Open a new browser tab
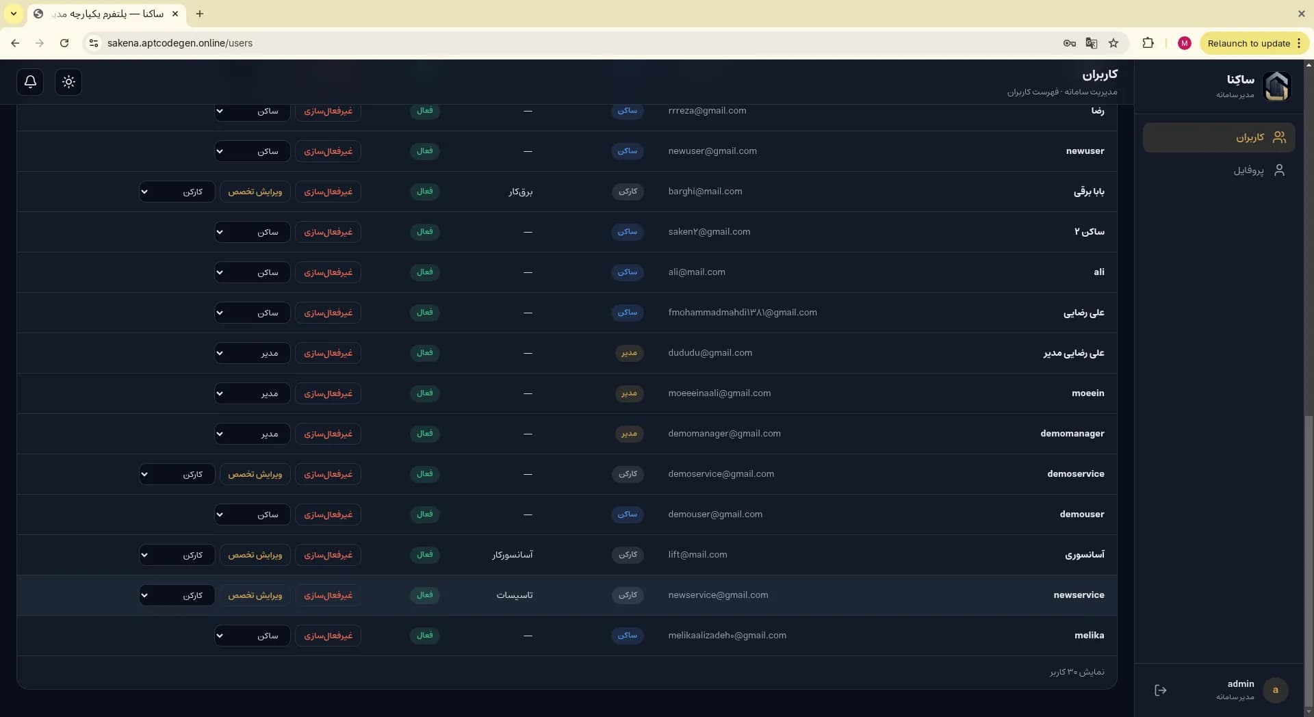The width and height of the screenshot is (1314, 717). coord(200,14)
